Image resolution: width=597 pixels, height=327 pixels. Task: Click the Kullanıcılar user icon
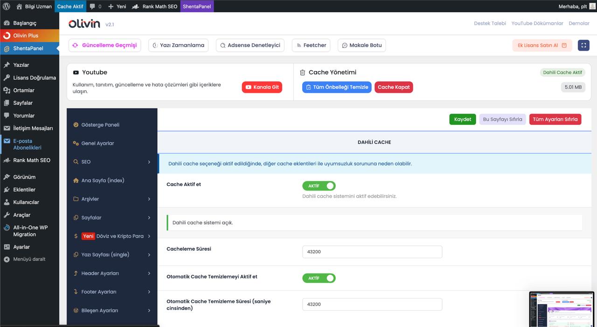tap(7, 202)
